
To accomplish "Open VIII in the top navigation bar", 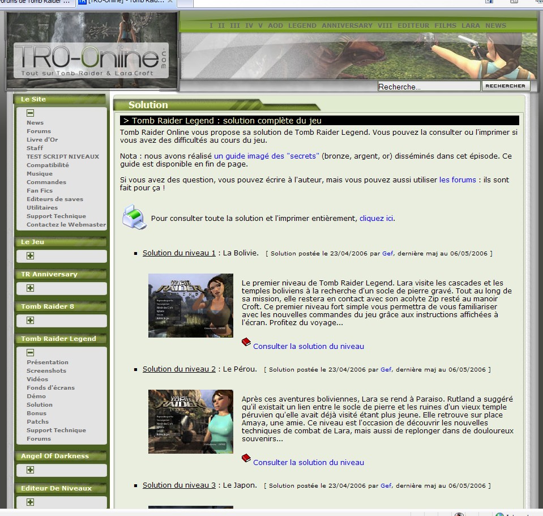I will (x=385, y=25).
